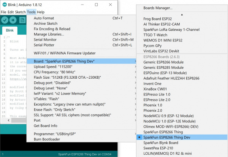Select WEMOS D1 MINI ESP32 board

pos(182,40)
